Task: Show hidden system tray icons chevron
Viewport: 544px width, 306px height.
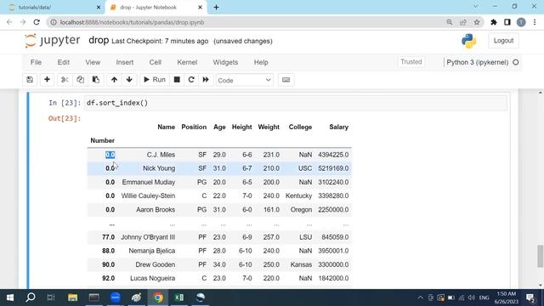Action: point(420,297)
